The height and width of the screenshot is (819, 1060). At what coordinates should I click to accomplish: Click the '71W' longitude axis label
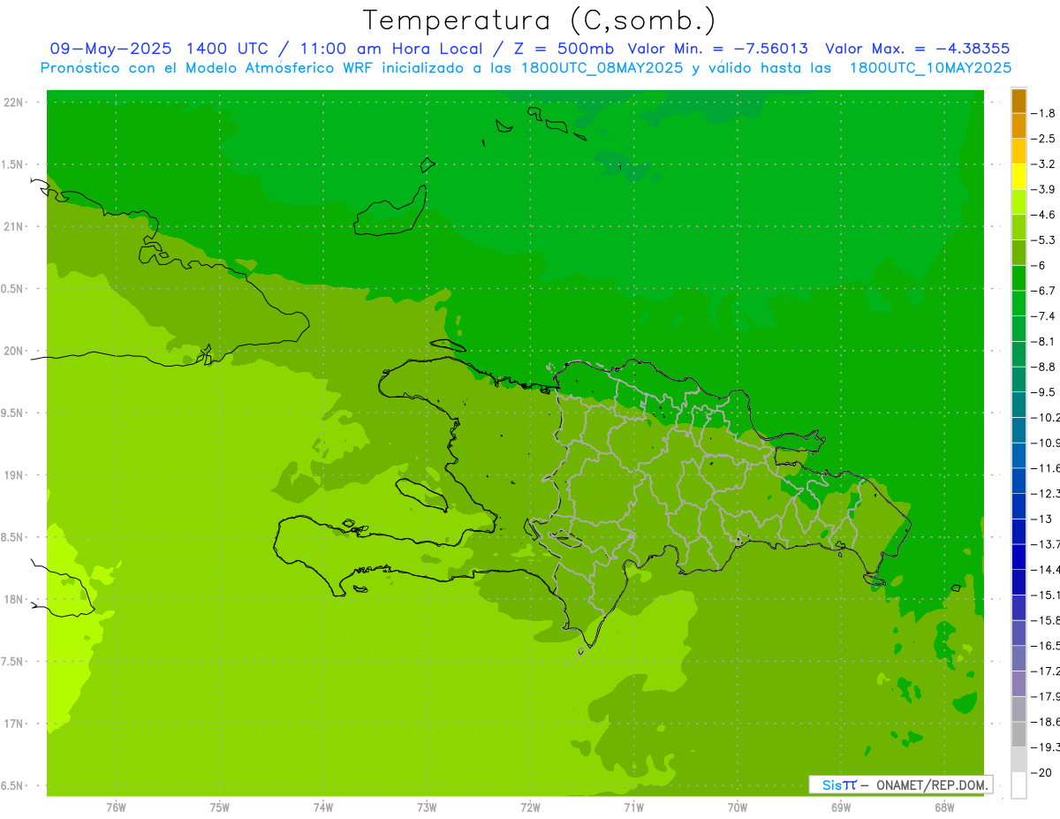pos(633,808)
